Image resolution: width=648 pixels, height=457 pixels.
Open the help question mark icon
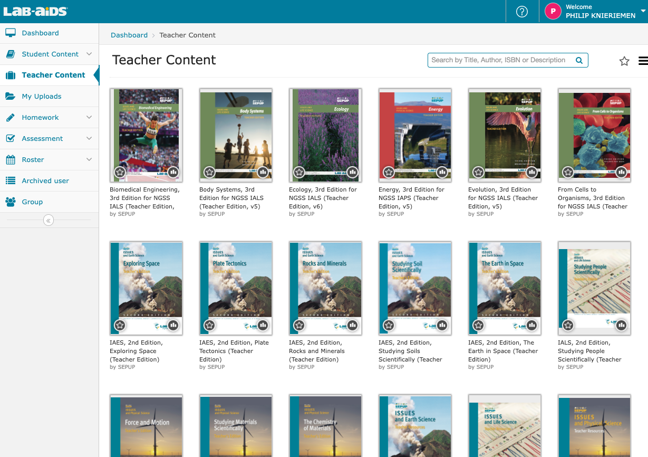click(x=522, y=12)
